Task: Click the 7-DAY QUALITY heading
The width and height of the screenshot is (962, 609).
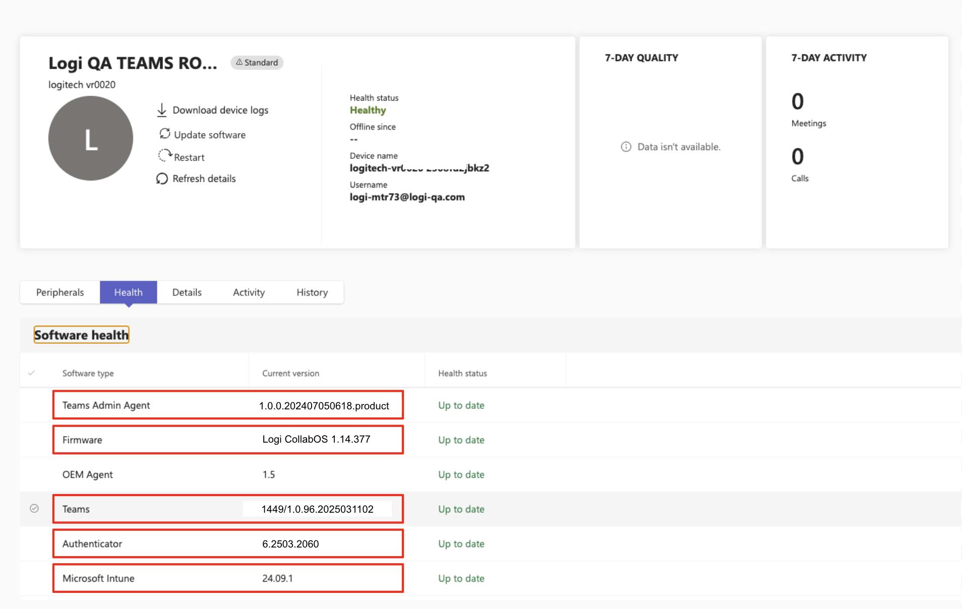Action: pyautogui.click(x=641, y=58)
